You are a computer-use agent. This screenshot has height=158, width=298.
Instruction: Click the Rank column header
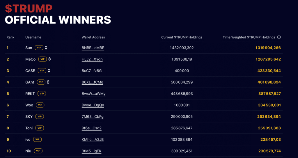pyautogui.click(x=10, y=37)
